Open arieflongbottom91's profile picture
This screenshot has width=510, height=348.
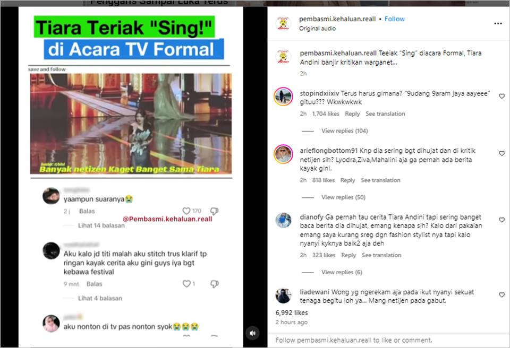click(x=283, y=154)
